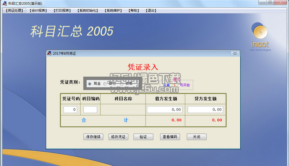Click the 科目编码 input field
This screenshot has width=289, height=166.
tap(90, 110)
